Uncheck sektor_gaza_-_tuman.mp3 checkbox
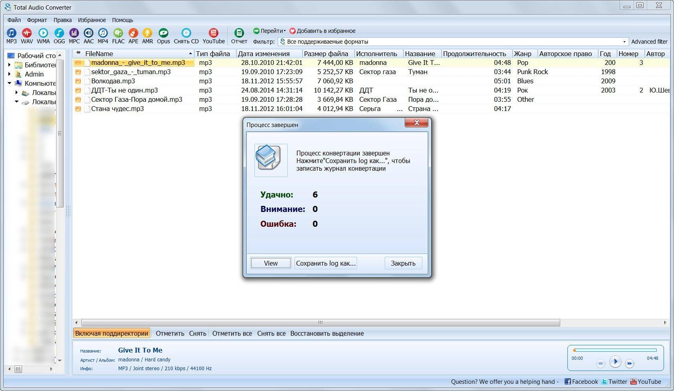The image size is (674, 391). point(78,72)
